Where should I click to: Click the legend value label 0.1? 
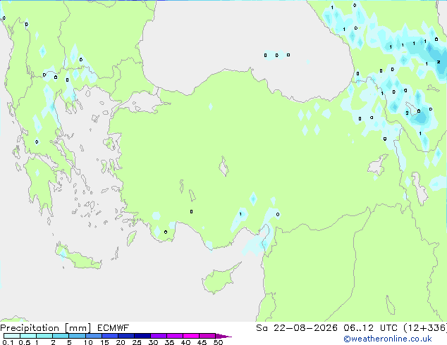point(8,342)
